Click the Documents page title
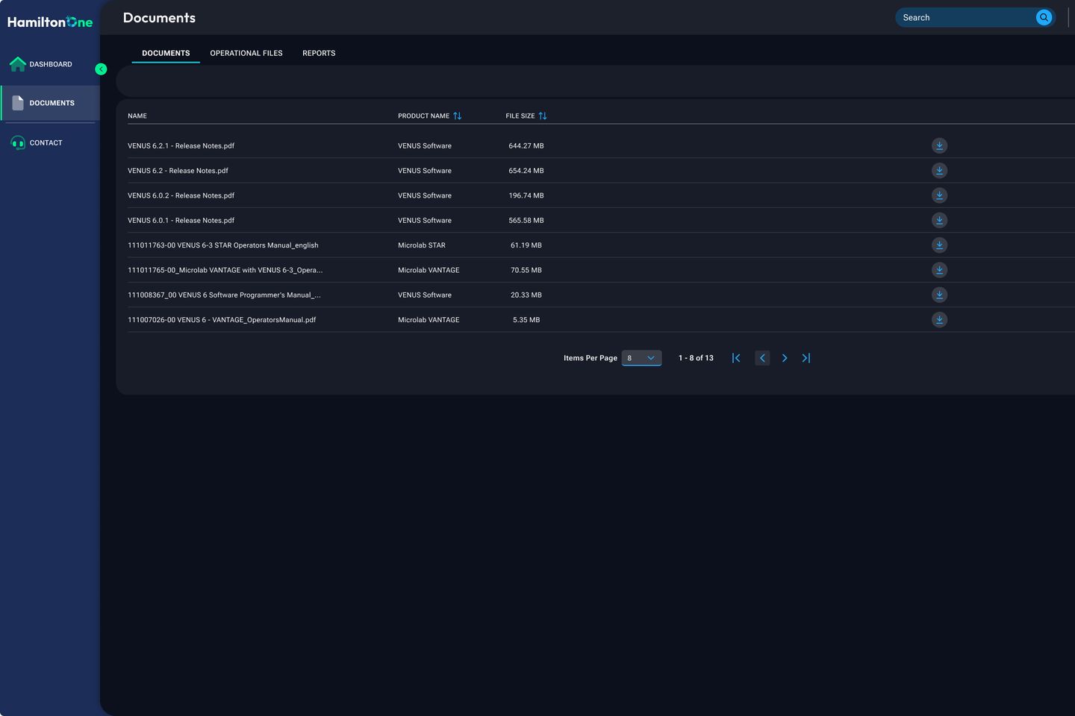The height and width of the screenshot is (716, 1075). click(159, 17)
